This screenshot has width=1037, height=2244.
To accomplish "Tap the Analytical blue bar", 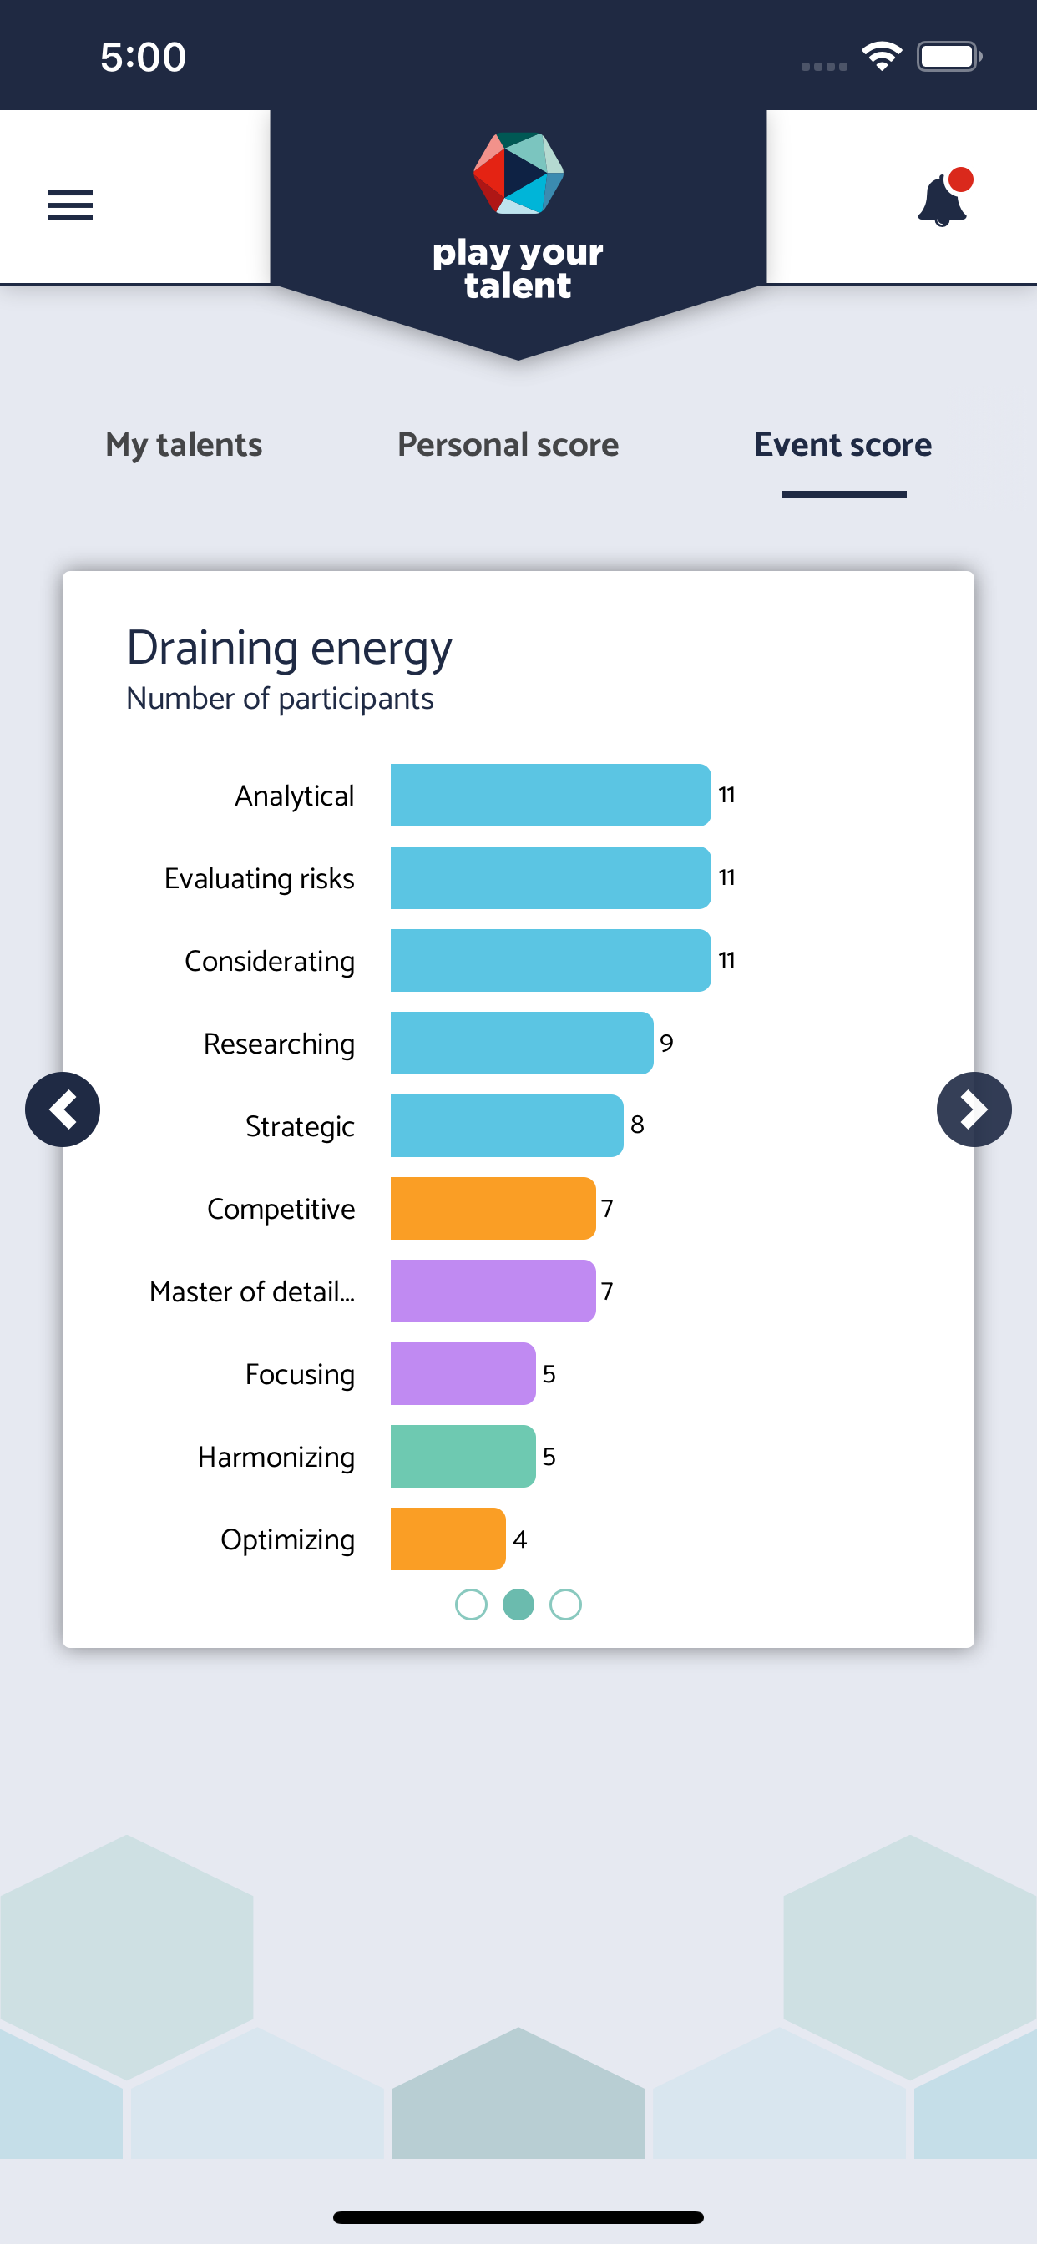I will 551,795.
